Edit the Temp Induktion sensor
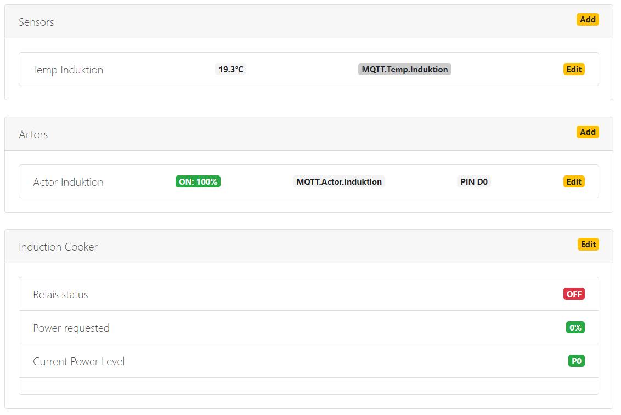This screenshot has height=415, width=621. [574, 70]
